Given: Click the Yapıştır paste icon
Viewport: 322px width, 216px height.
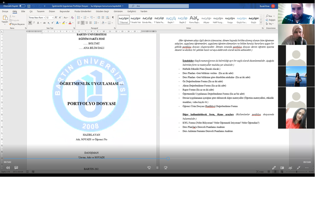Looking at the screenshot, I should point(5,18).
